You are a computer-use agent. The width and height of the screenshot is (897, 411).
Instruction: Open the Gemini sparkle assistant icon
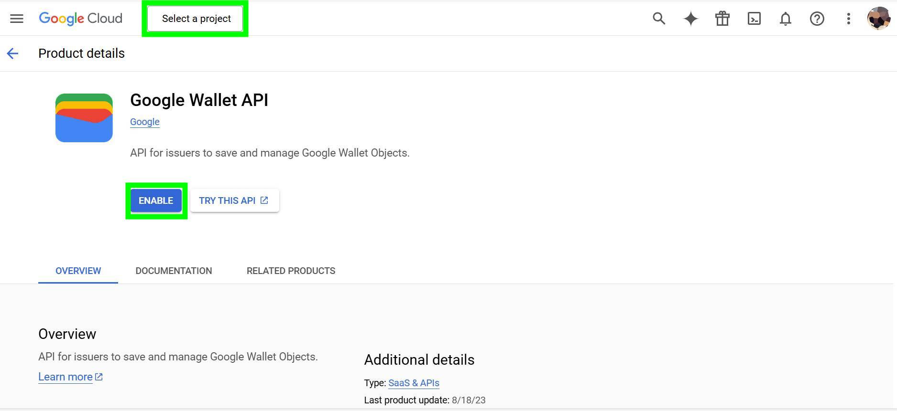tap(690, 19)
